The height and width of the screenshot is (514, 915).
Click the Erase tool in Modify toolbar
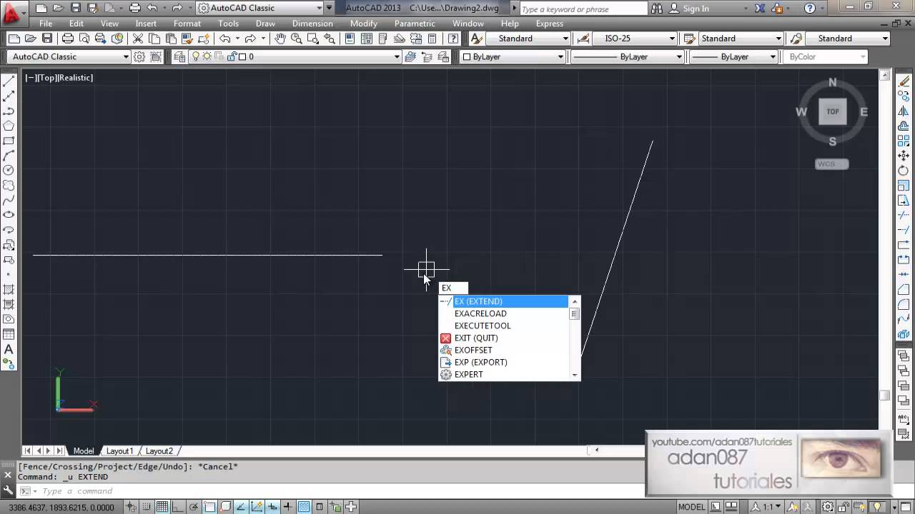[x=904, y=81]
